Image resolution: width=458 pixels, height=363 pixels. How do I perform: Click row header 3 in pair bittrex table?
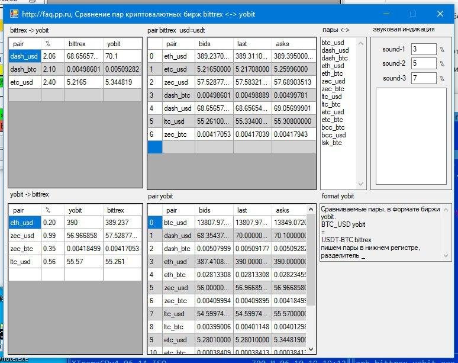tap(155, 95)
